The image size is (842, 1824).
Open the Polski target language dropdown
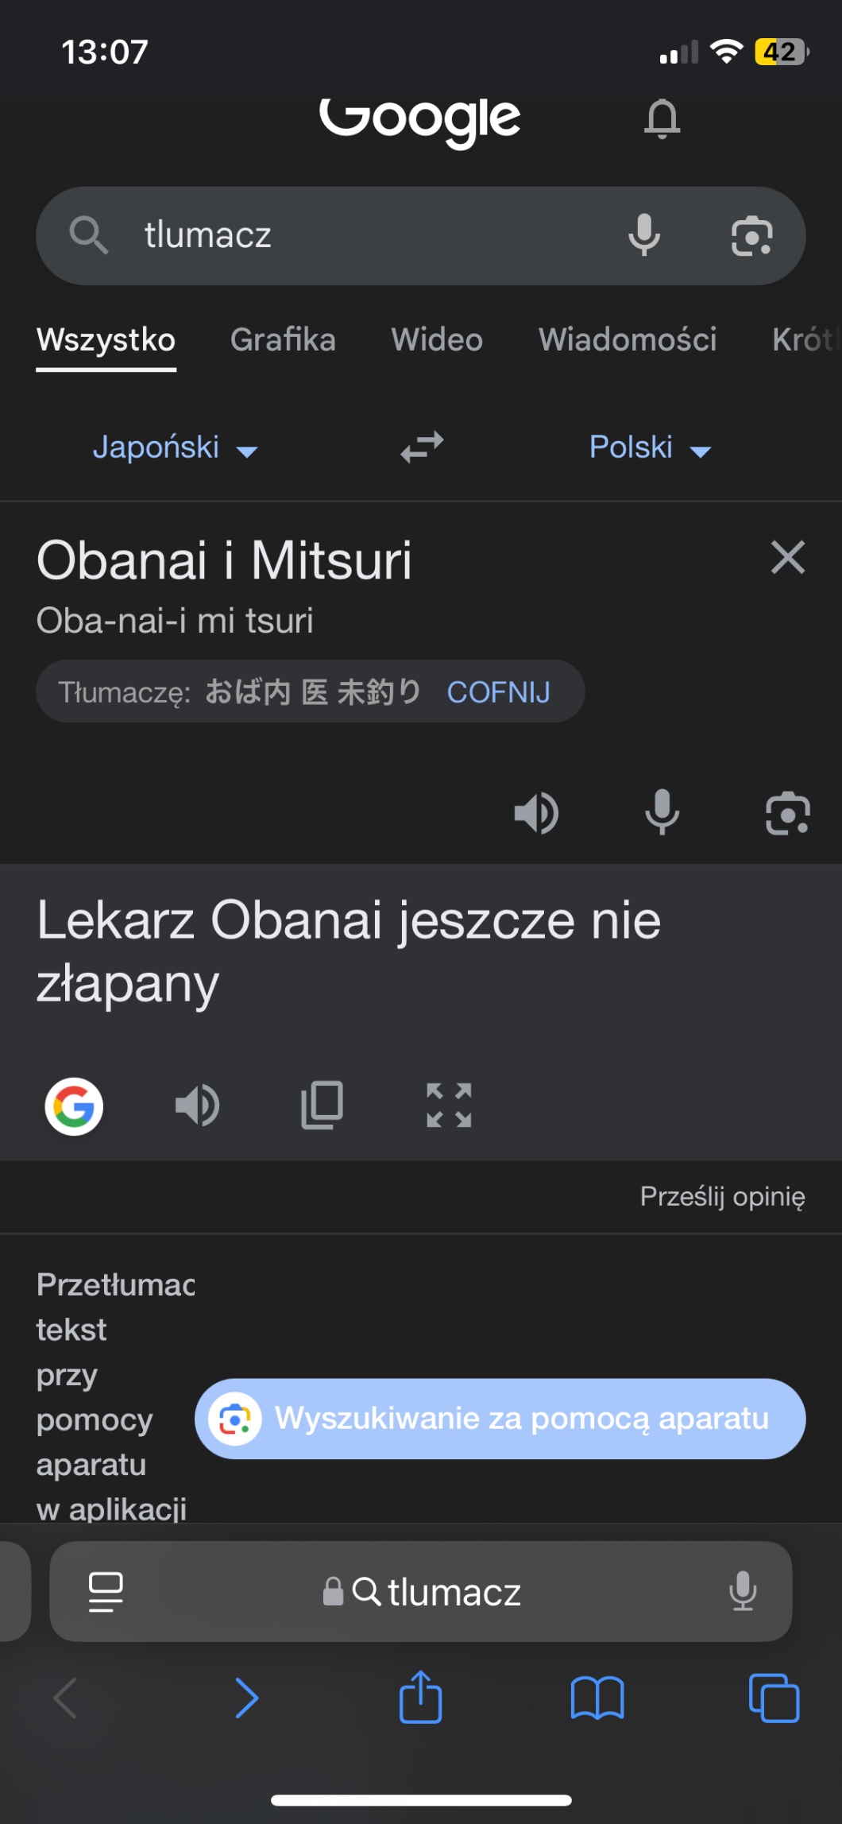[x=650, y=447]
